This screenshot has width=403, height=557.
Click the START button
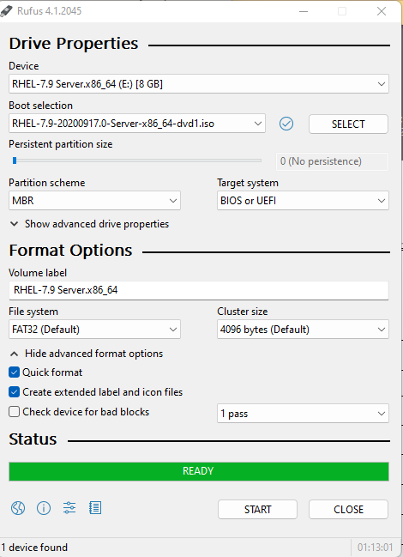click(257, 510)
